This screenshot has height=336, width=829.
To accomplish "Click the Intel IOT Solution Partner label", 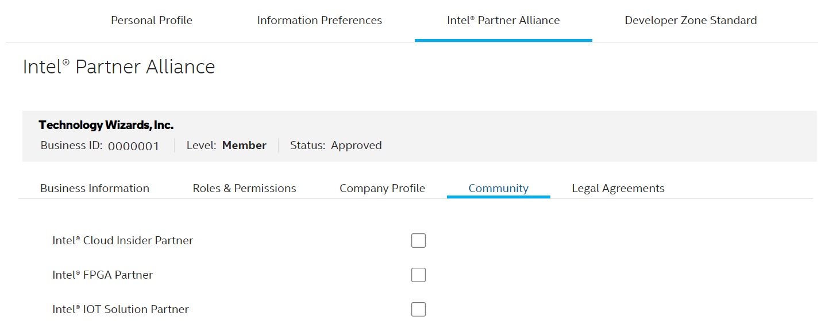I will [120, 310].
